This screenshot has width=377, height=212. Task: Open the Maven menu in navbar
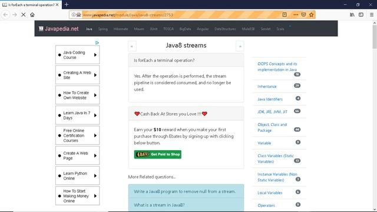click(x=139, y=29)
